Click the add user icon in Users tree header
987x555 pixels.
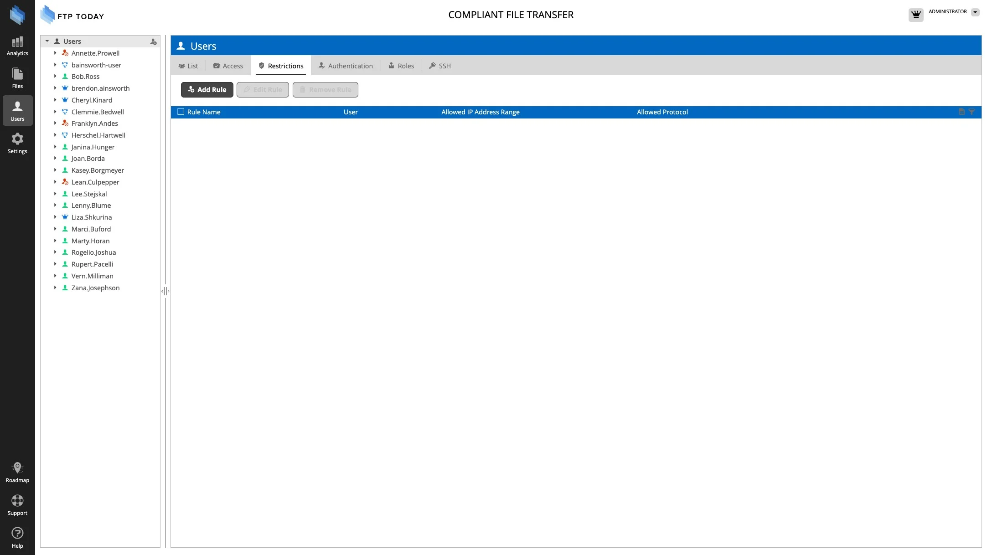(154, 41)
